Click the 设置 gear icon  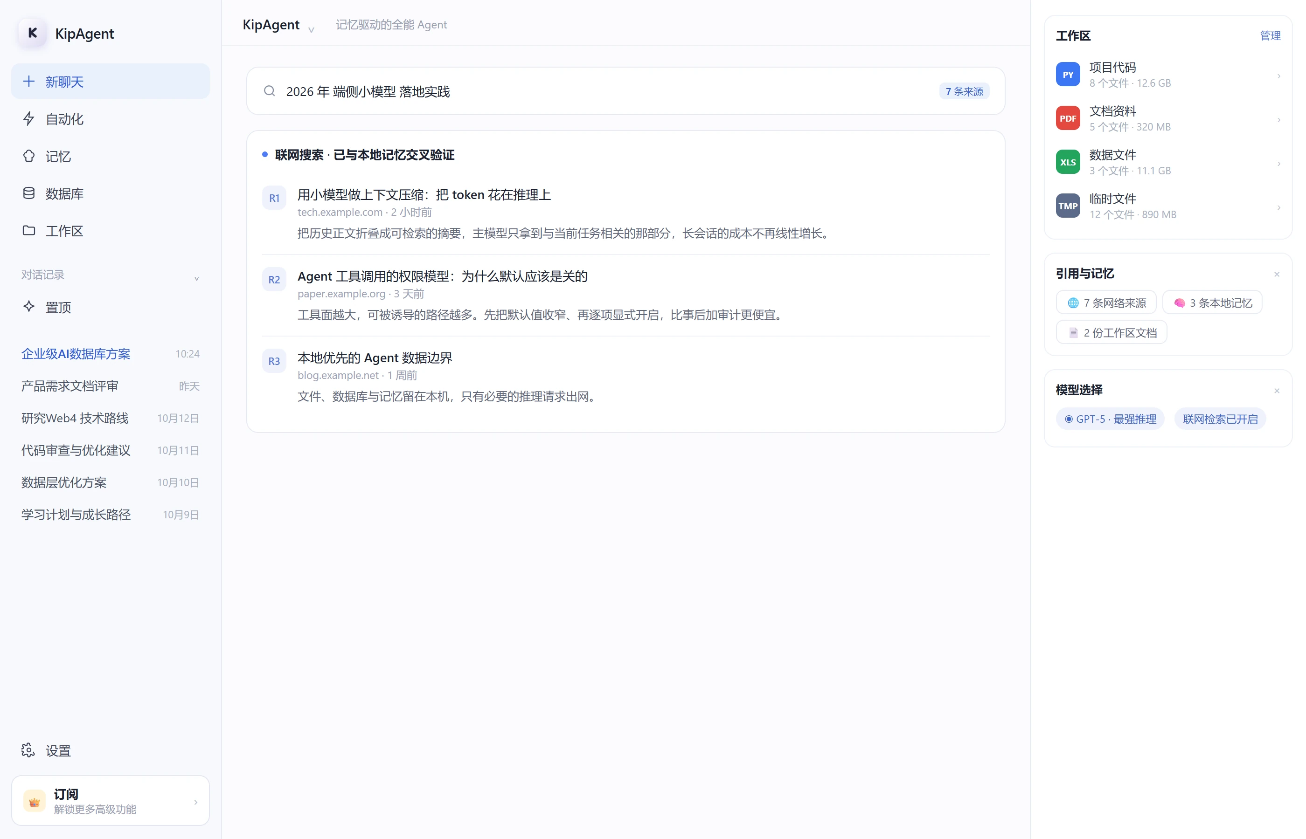pyautogui.click(x=28, y=750)
